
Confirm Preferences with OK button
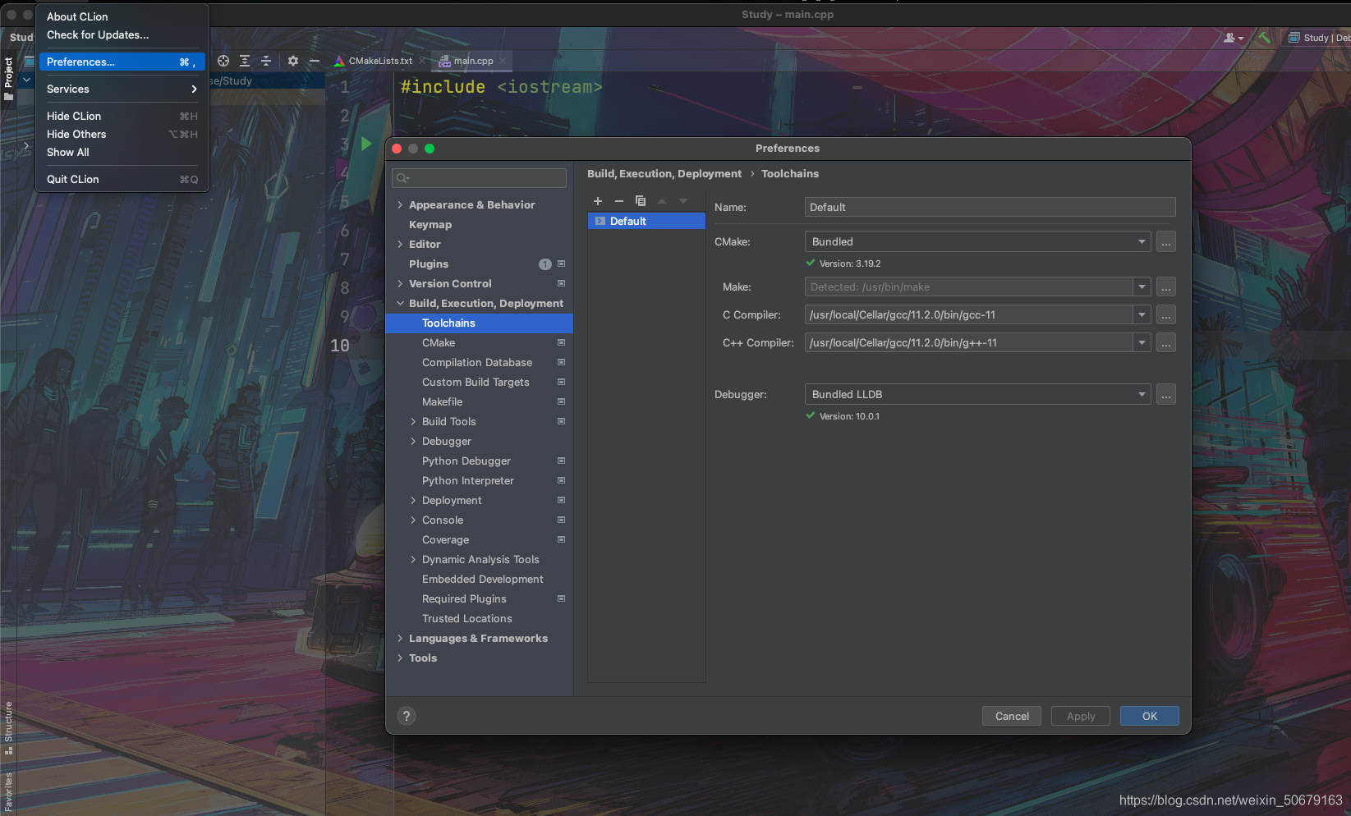coord(1150,716)
